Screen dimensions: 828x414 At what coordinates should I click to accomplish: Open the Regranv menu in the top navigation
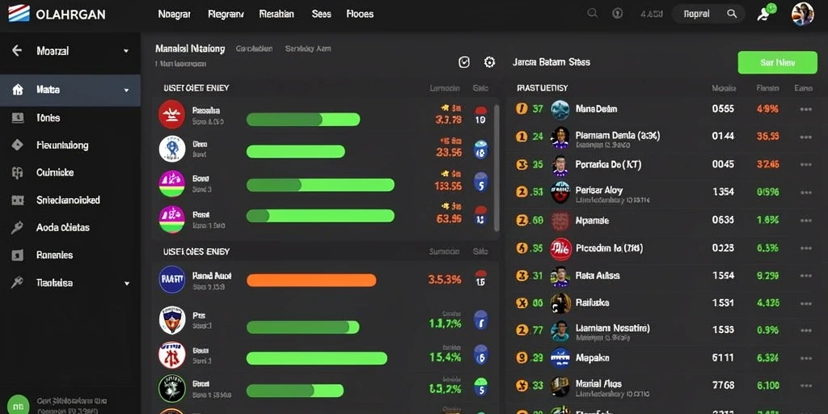[226, 15]
